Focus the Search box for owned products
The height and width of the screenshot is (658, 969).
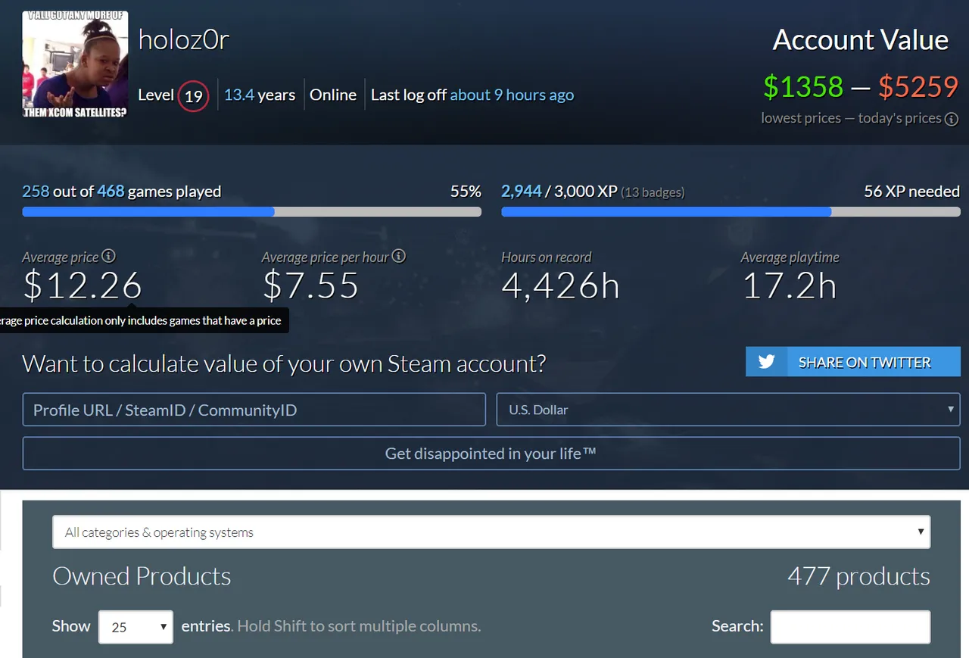coord(850,627)
